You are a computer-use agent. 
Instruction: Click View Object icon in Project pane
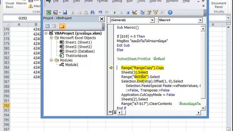[54, 26]
